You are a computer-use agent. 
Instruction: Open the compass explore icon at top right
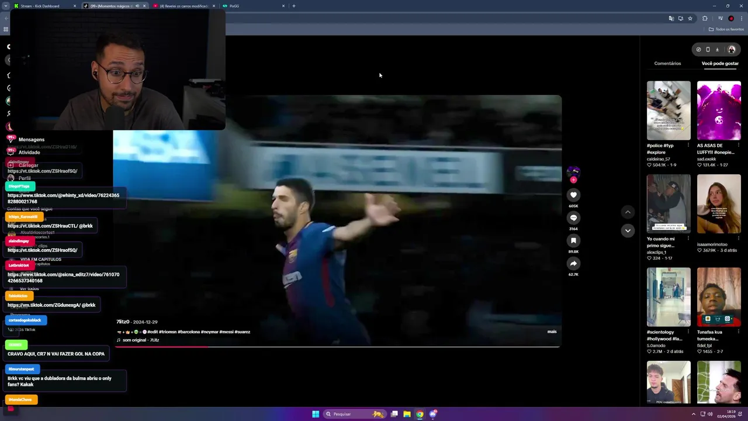698,50
